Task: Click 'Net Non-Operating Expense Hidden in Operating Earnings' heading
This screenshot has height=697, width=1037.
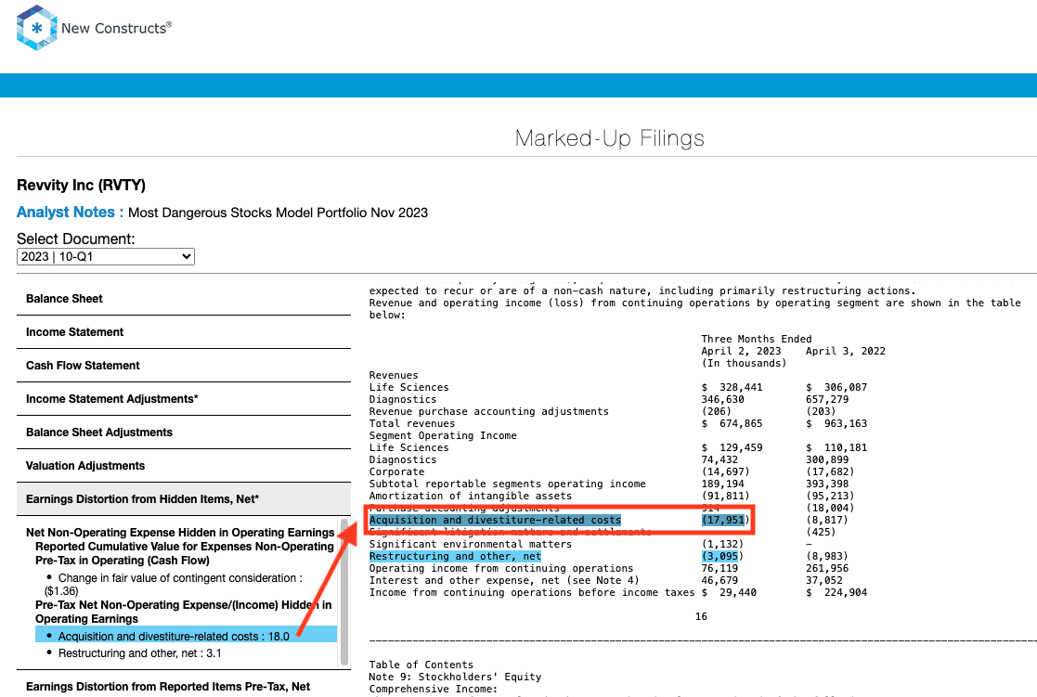Action: [x=180, y=533]
